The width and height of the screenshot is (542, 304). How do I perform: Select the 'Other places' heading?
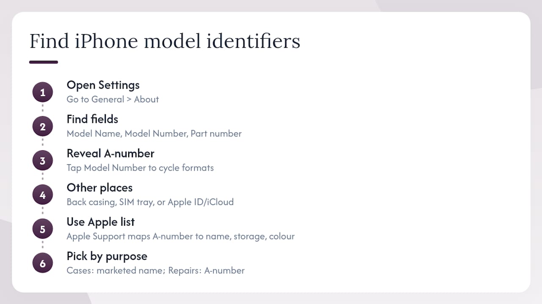(100, 187)
